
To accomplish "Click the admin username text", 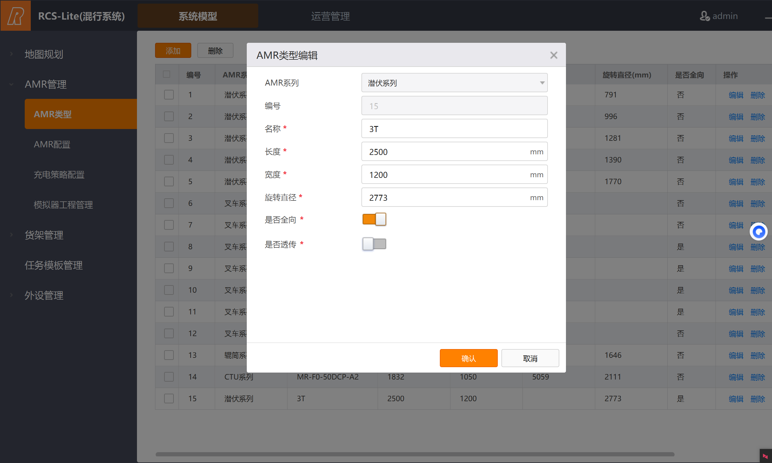I will click(x=725, y=16).
